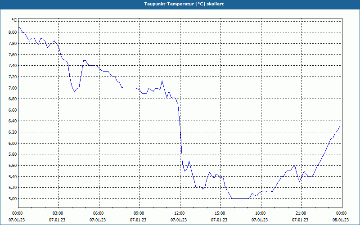Choose the 6,00 y-axis label

point(13,143)
